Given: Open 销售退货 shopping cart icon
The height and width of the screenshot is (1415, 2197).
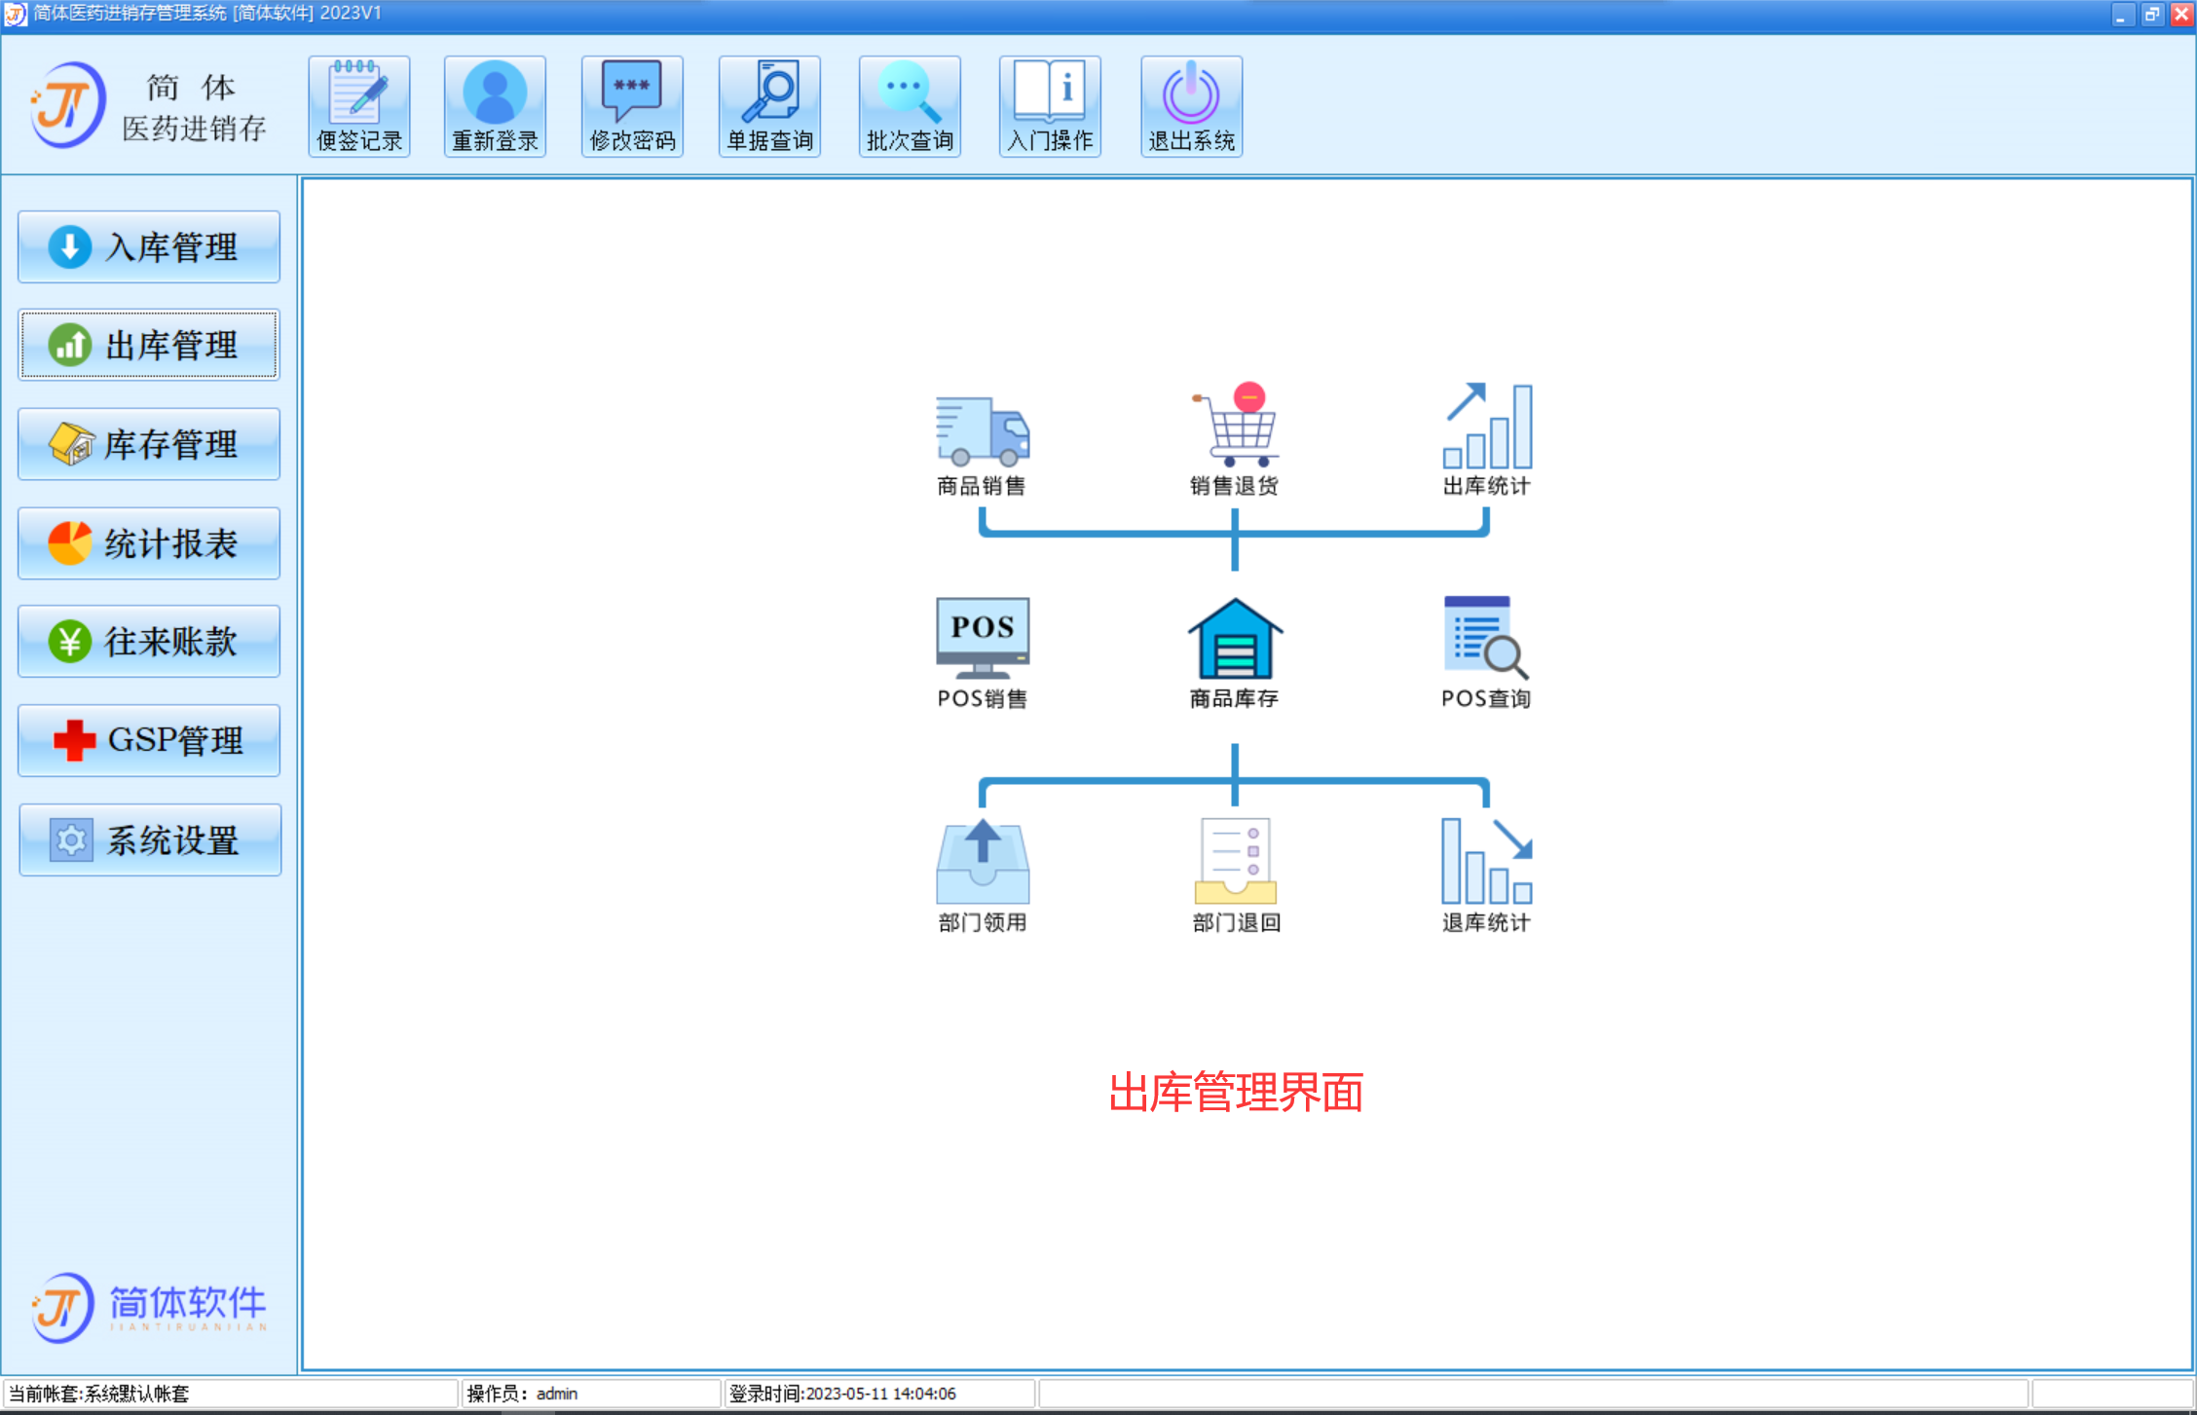Looking at the screenshot, I should point(1234,440).
